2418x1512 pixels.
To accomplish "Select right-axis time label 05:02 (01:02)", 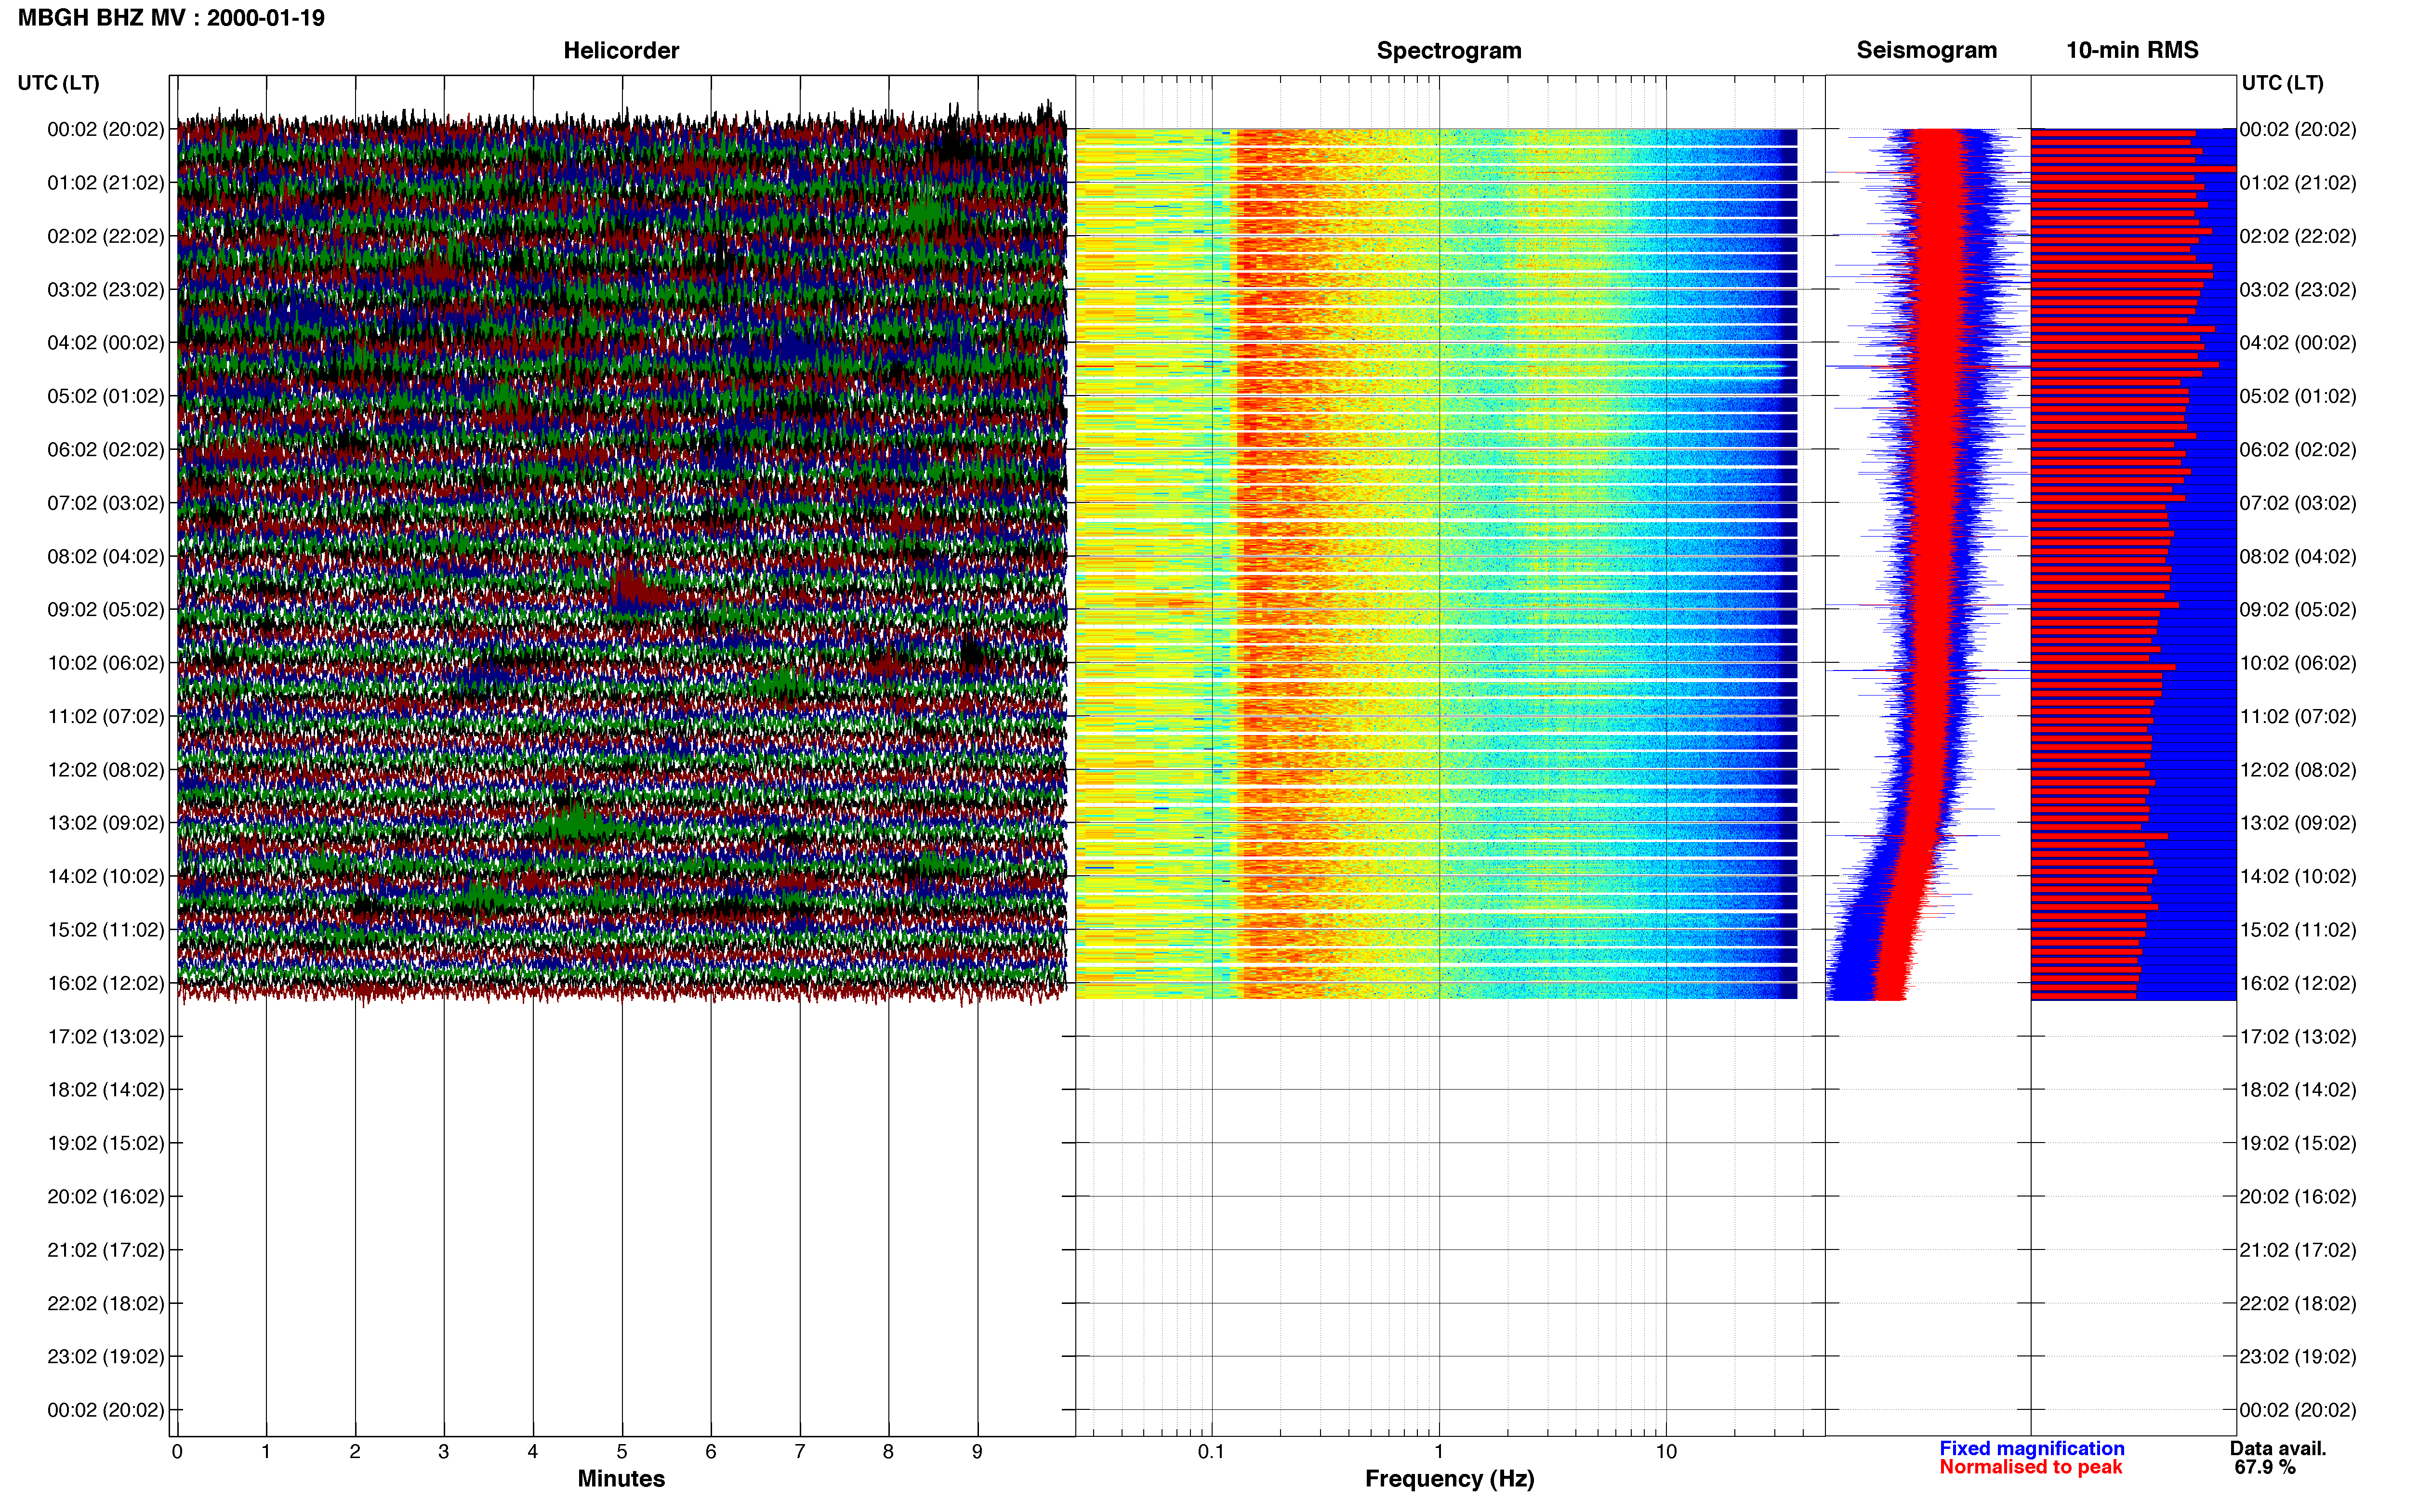I will coord(2298,396).
